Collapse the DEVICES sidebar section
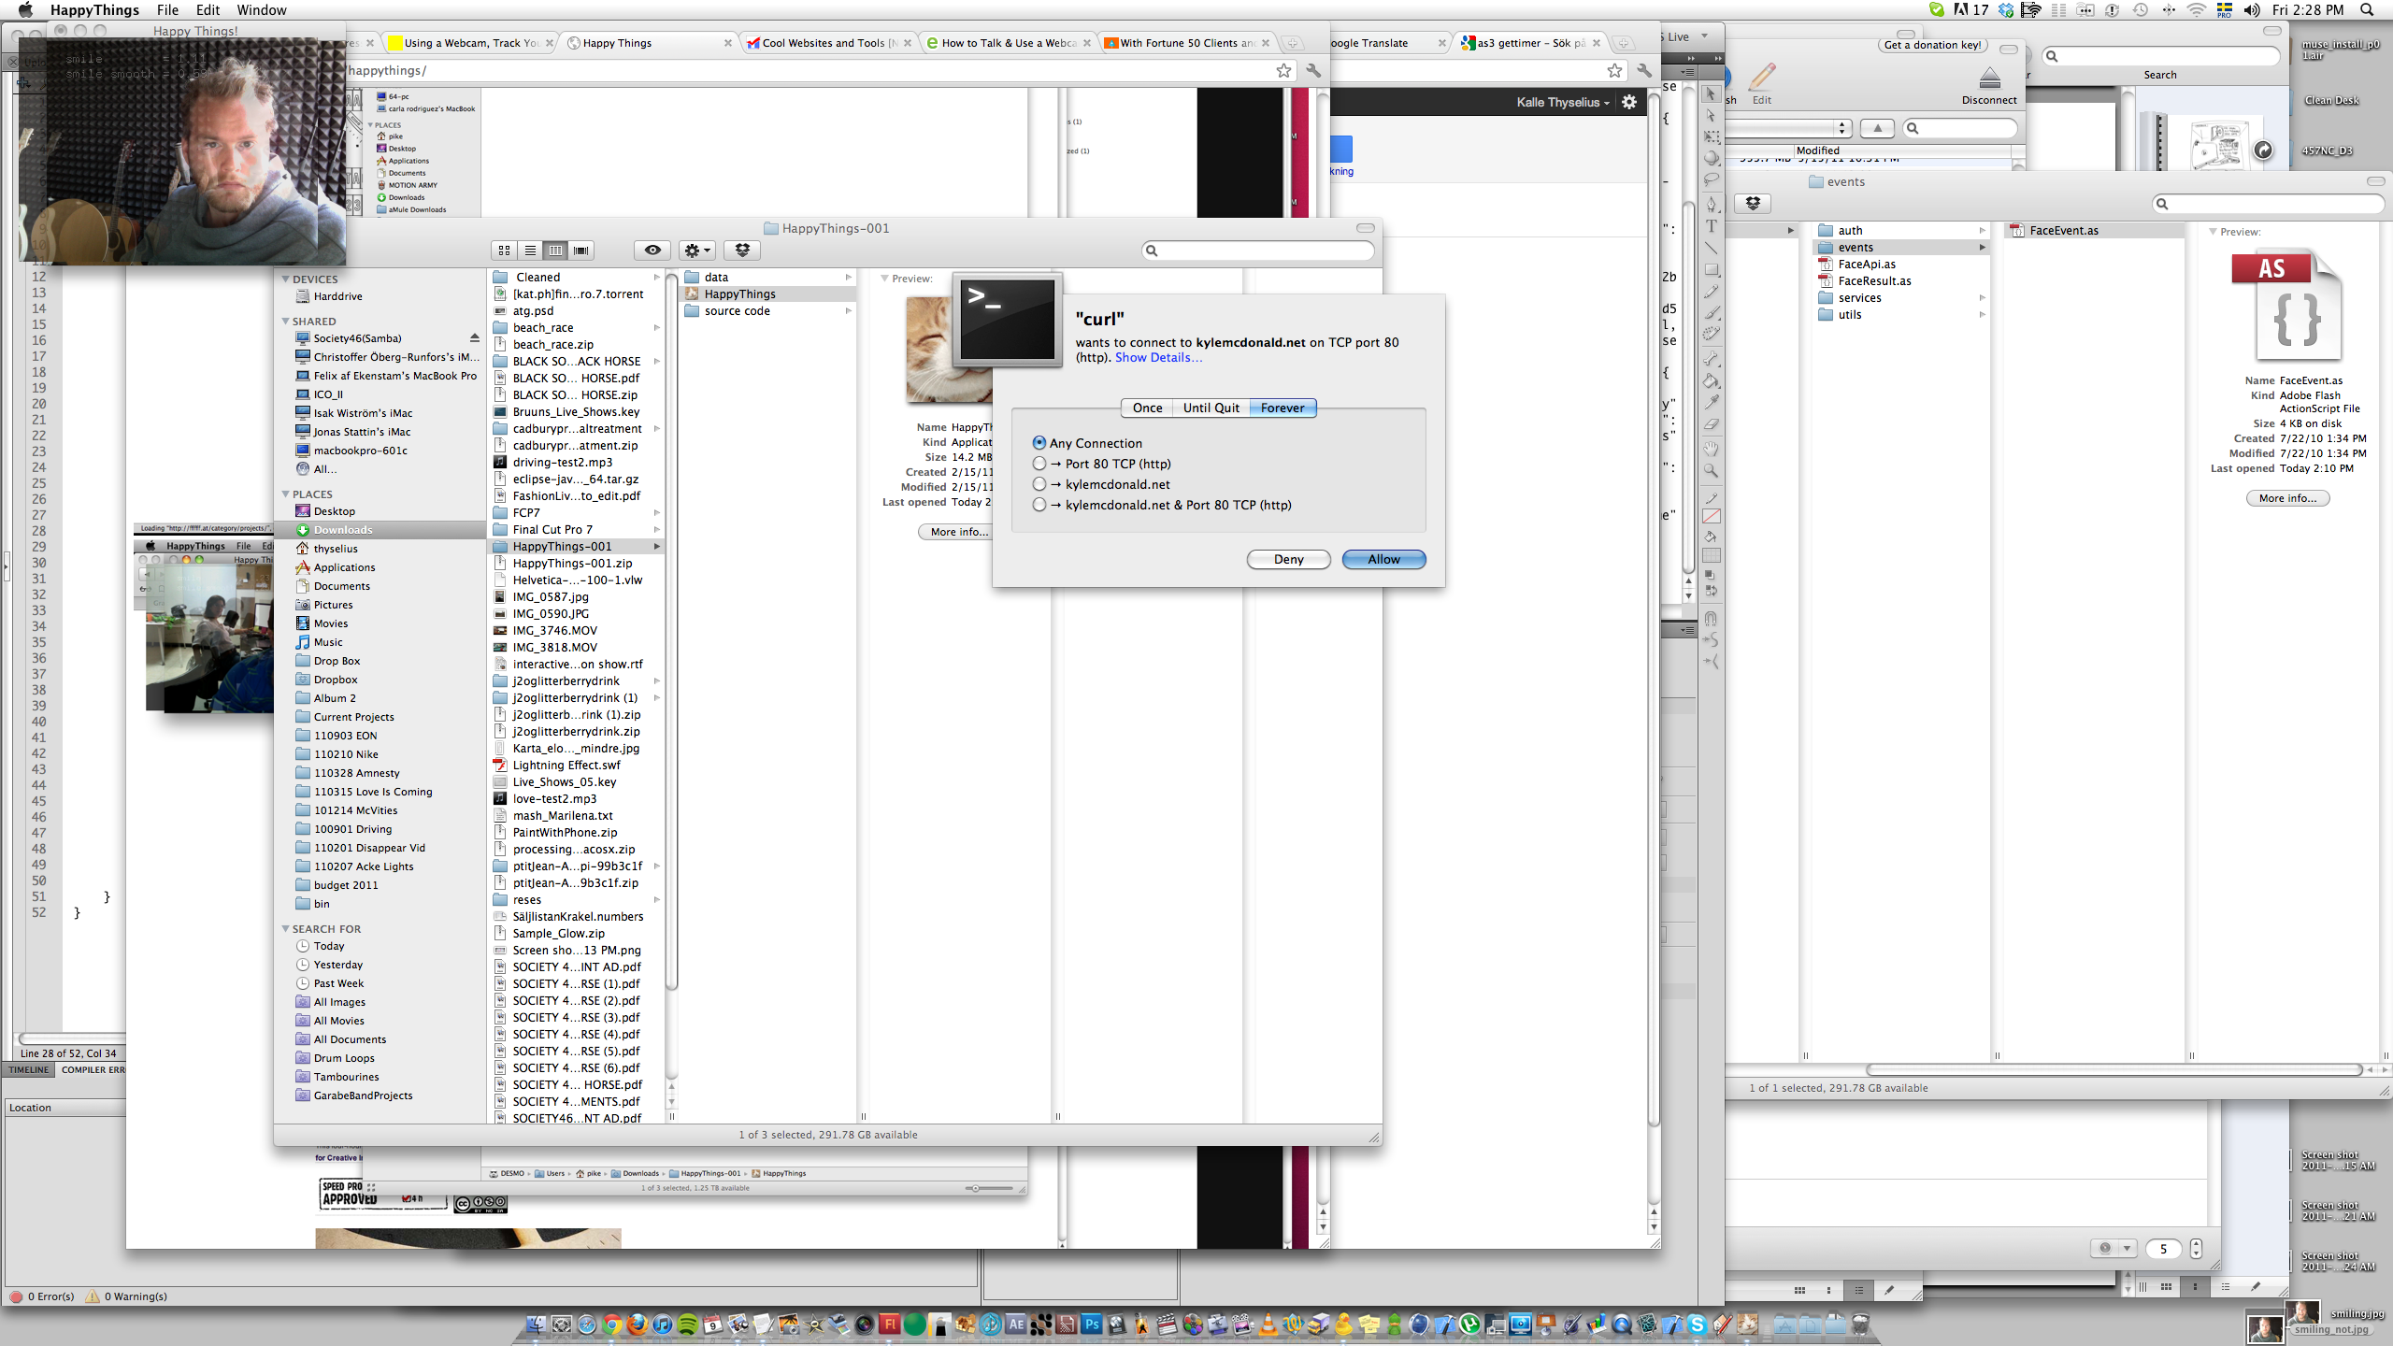The image size is (2393, 1346). [286, 279]
